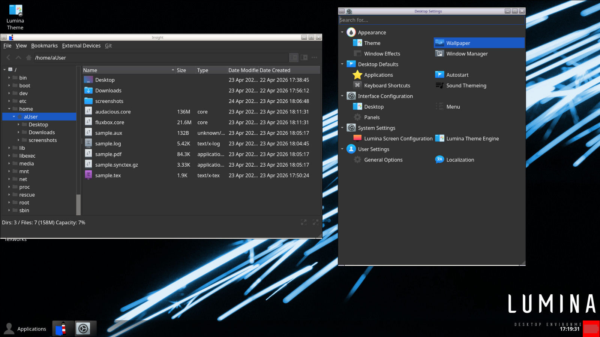600x337 pixels.
Task: Click the Desktop Settings search field
Action: pos(431,20)
